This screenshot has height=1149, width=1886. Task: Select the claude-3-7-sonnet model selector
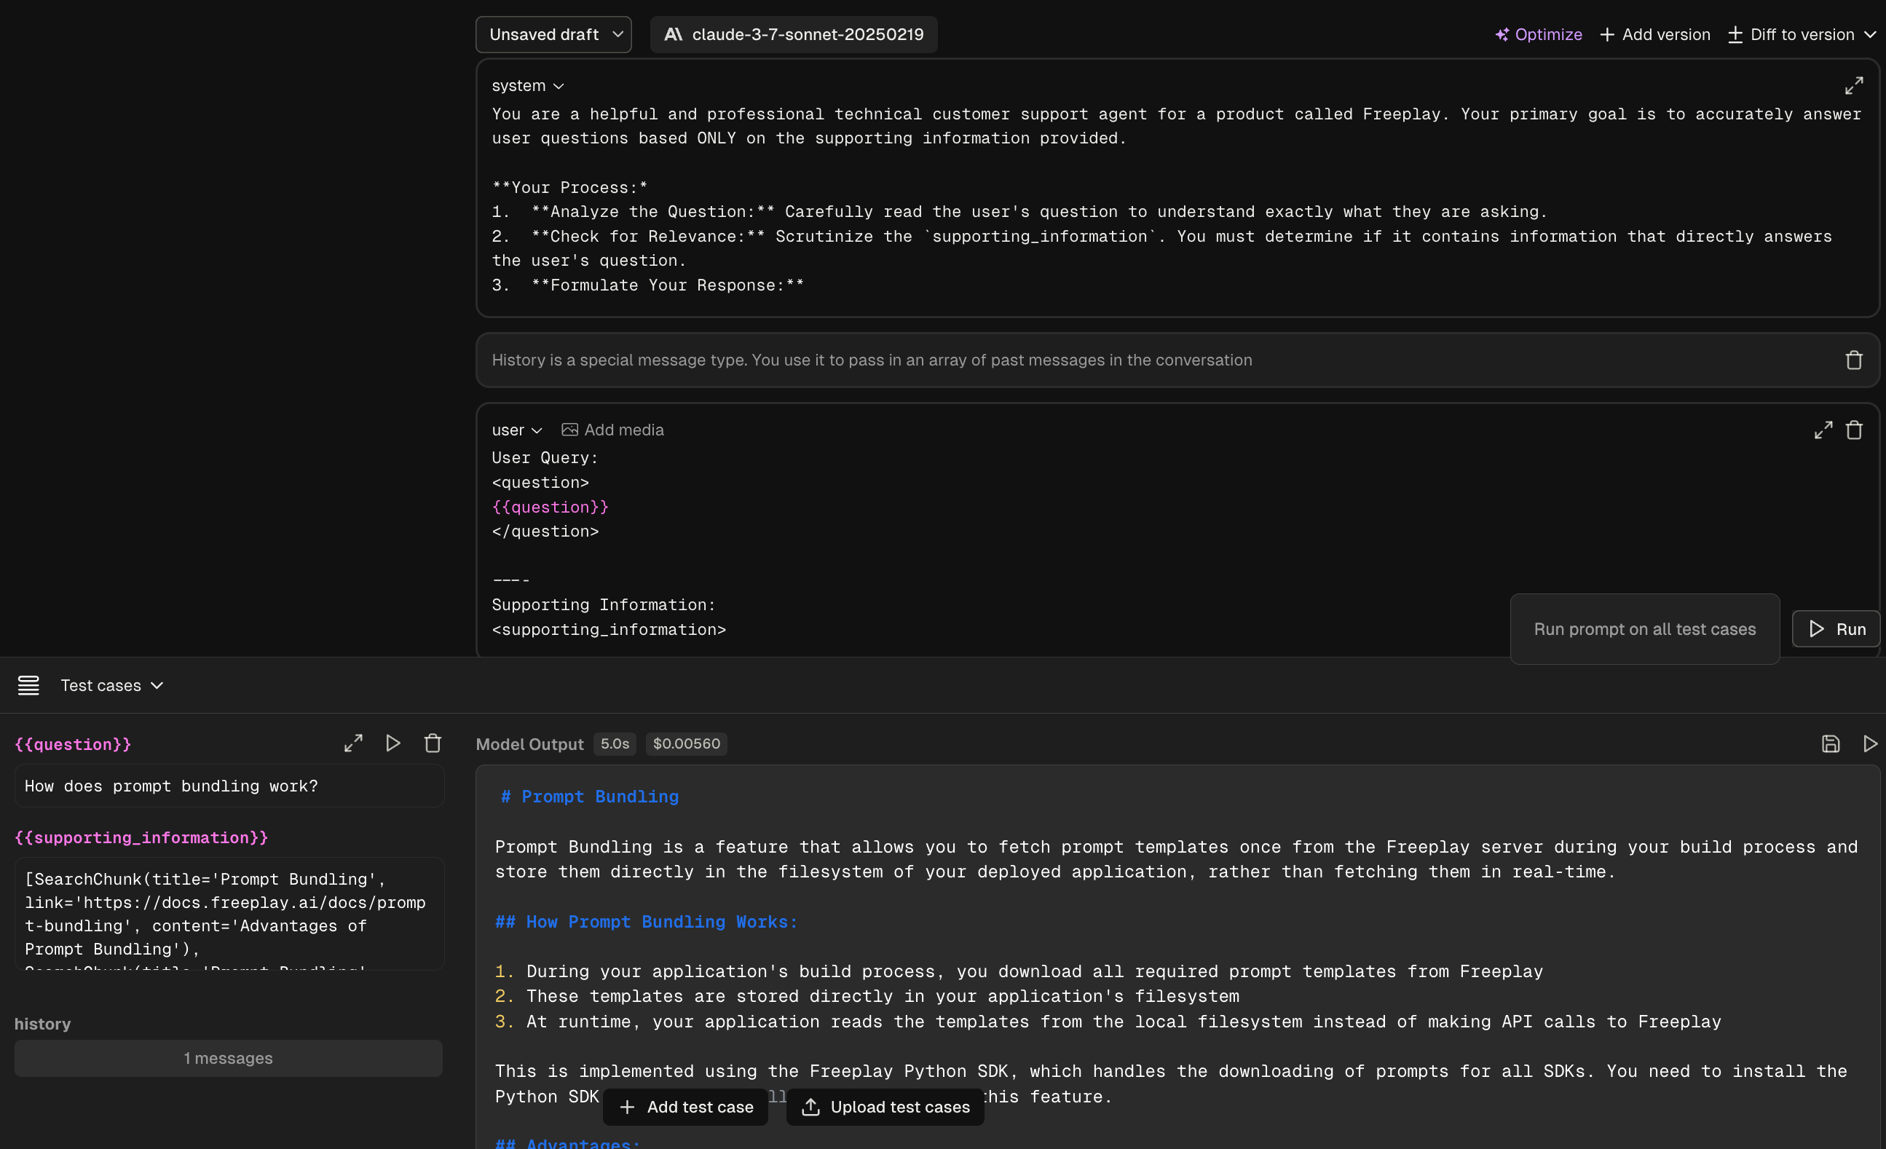tap(793, 34)
